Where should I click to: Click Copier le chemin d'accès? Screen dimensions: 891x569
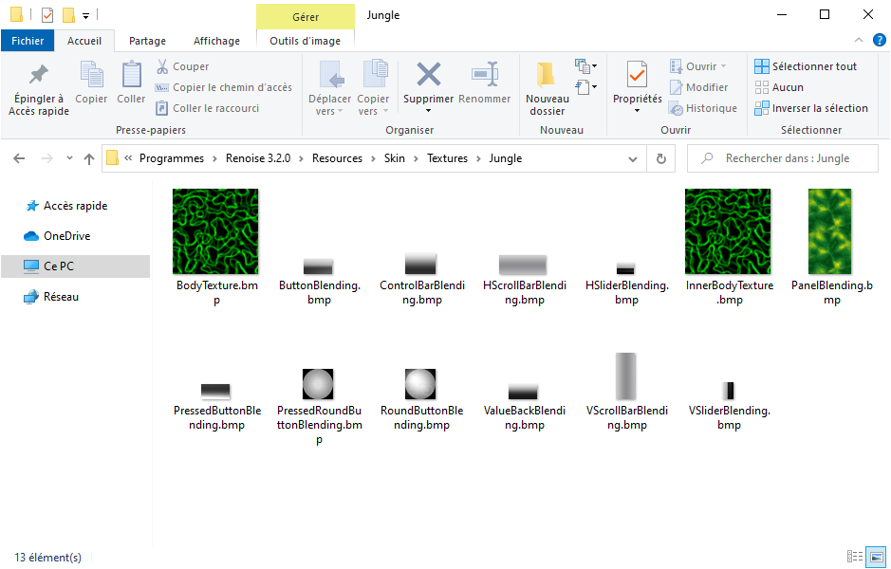point(224,87)
